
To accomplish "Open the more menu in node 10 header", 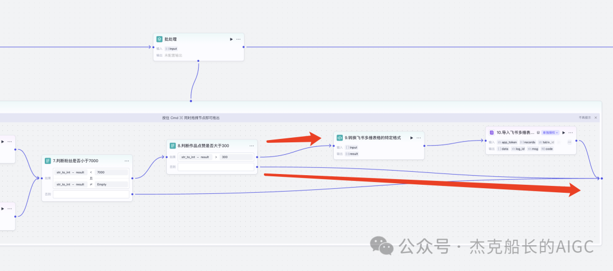I will pos(570,133).
